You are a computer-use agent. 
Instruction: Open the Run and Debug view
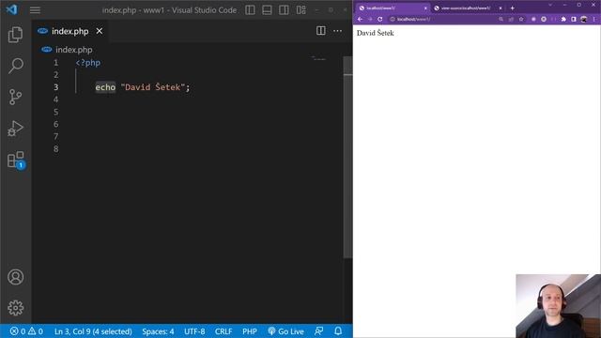[15, 129]
